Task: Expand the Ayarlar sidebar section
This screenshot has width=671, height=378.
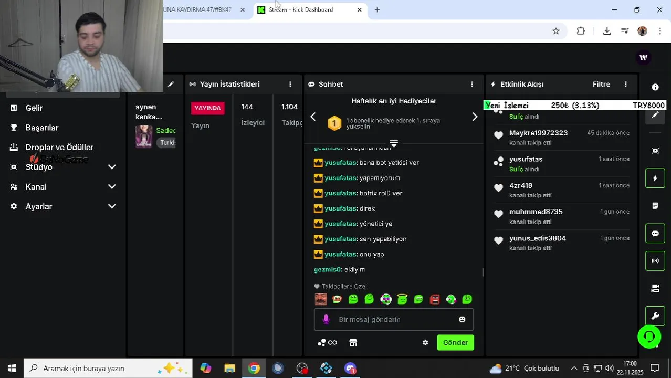Action: pyautogui.click(x=63, y=206)
